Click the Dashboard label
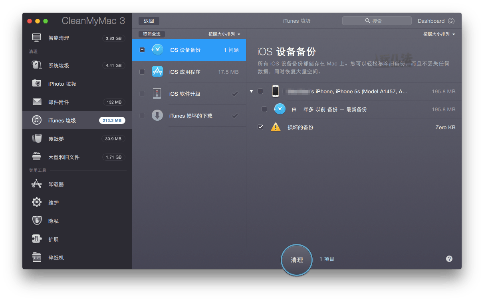484x301 pixels. coord(431,21)
